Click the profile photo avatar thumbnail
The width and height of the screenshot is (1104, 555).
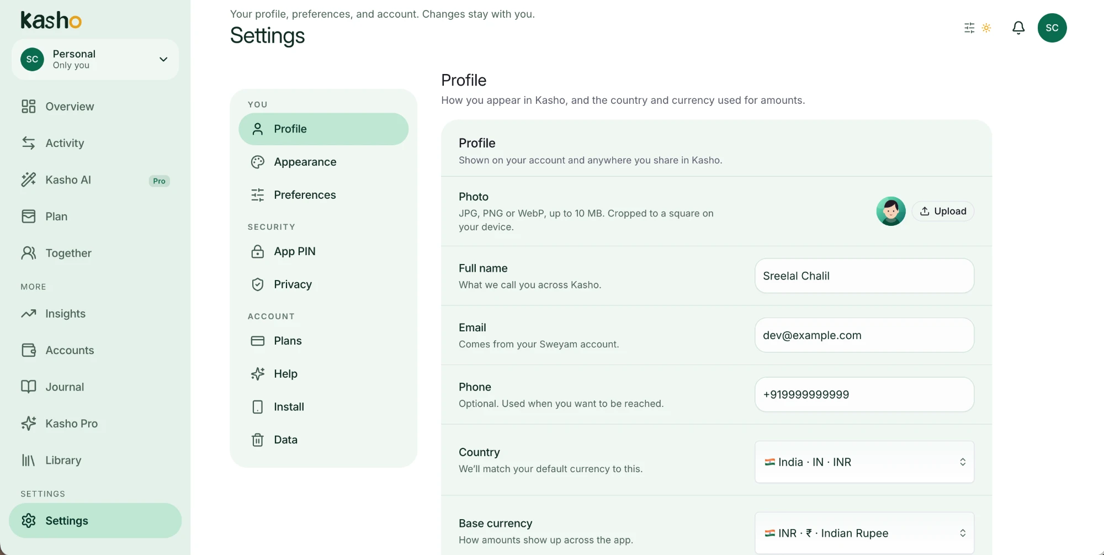[x=891, y=212]
